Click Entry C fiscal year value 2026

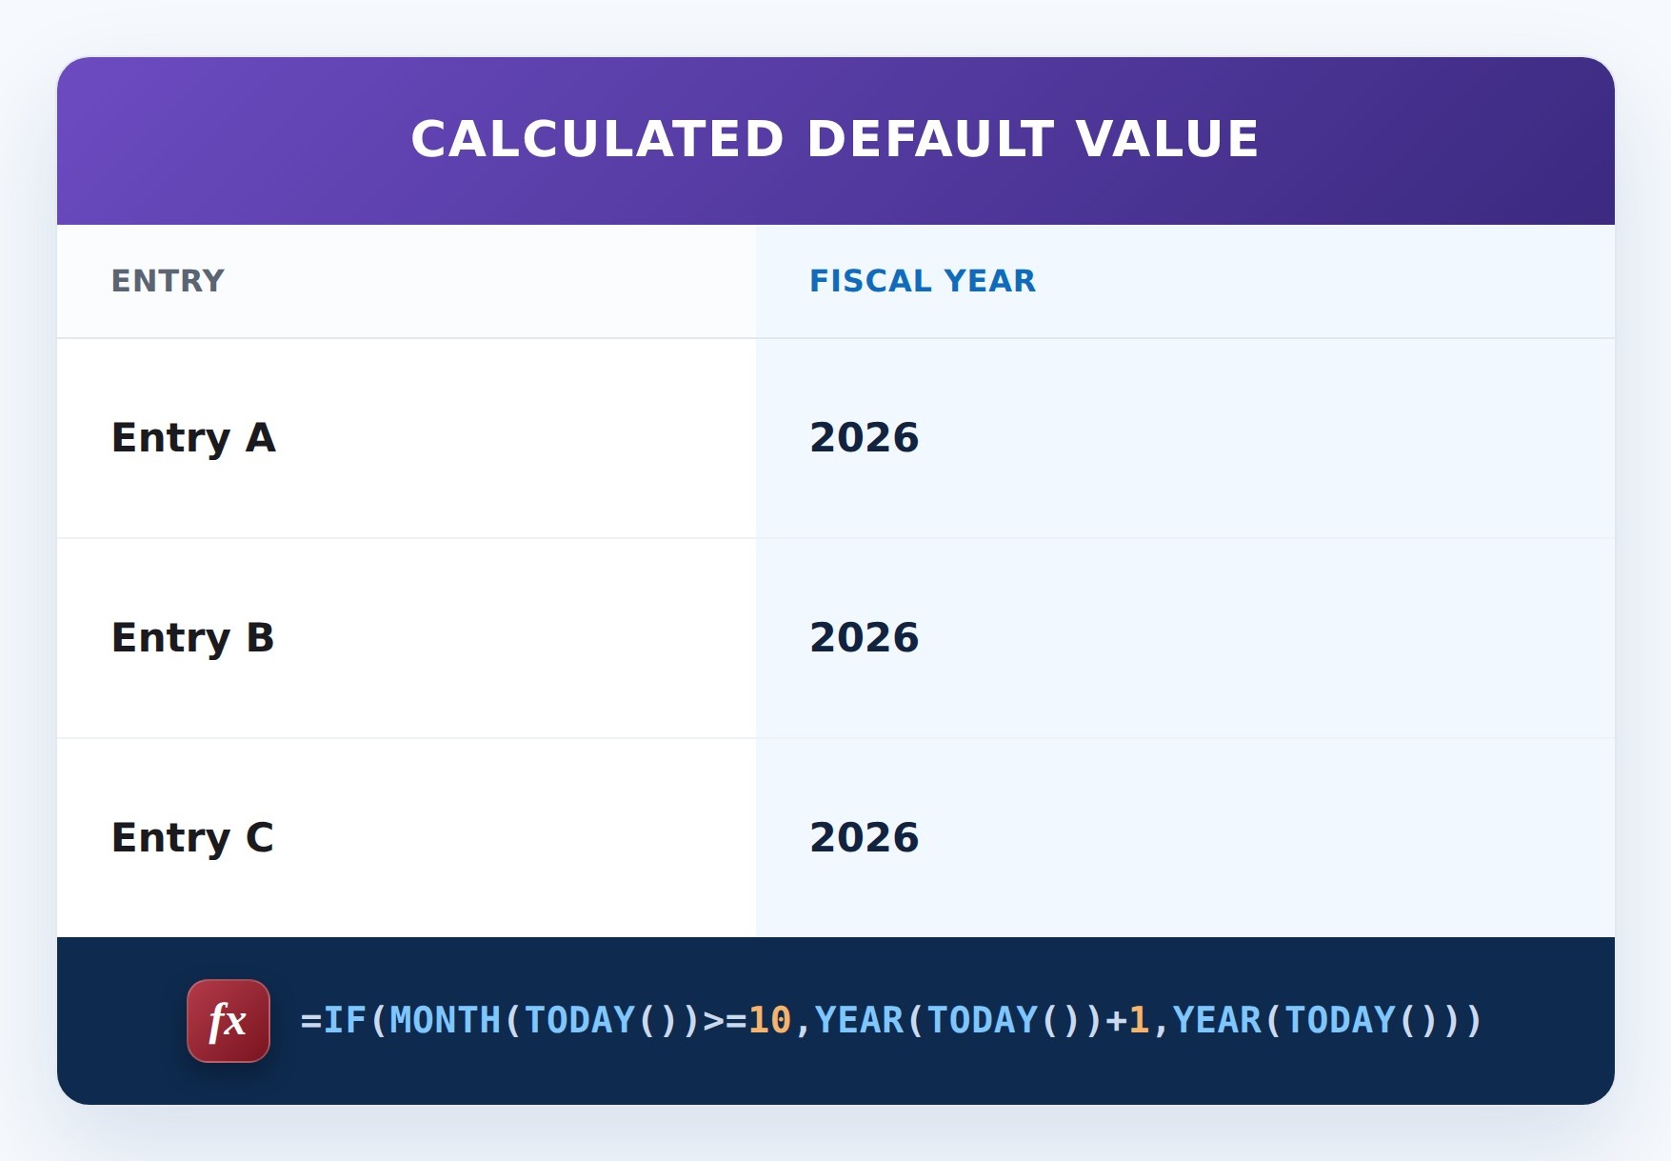coord(865,838)
